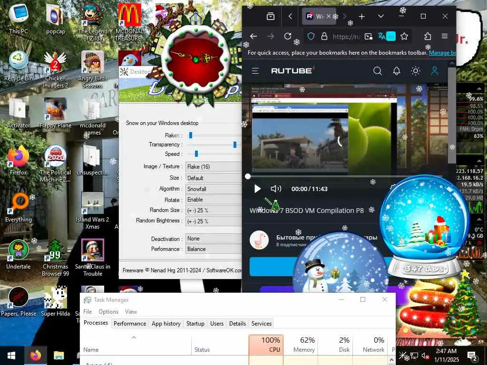Screen dimensions: 487x365
Task: Launch Papers, Please shortcut
Action: point(19,302)
